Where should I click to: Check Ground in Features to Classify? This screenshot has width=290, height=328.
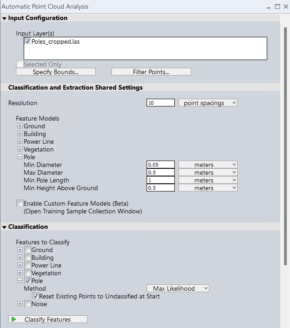[x=28, y=250]
